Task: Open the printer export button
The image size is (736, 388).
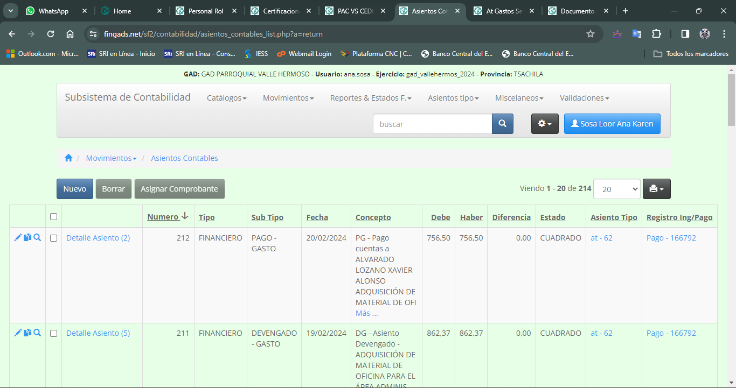Action: coord(656,189)
